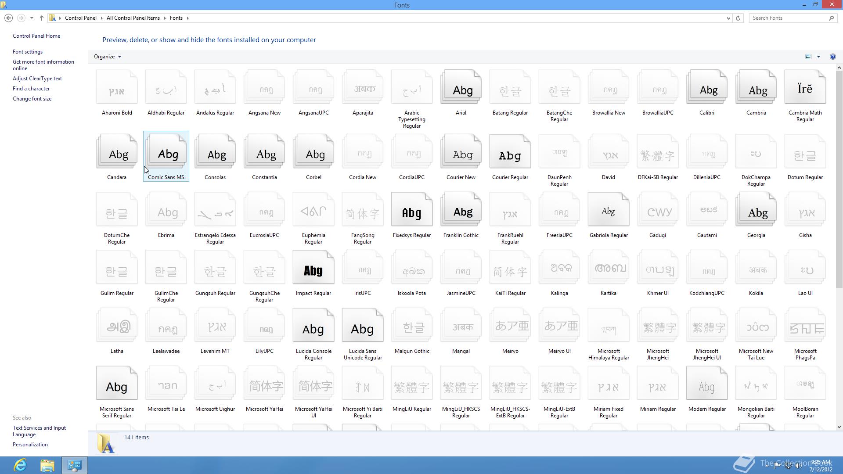Click the Up arrow navigation button
The width and height of the screenshot is (843, 474).
[x=41, y=18]
